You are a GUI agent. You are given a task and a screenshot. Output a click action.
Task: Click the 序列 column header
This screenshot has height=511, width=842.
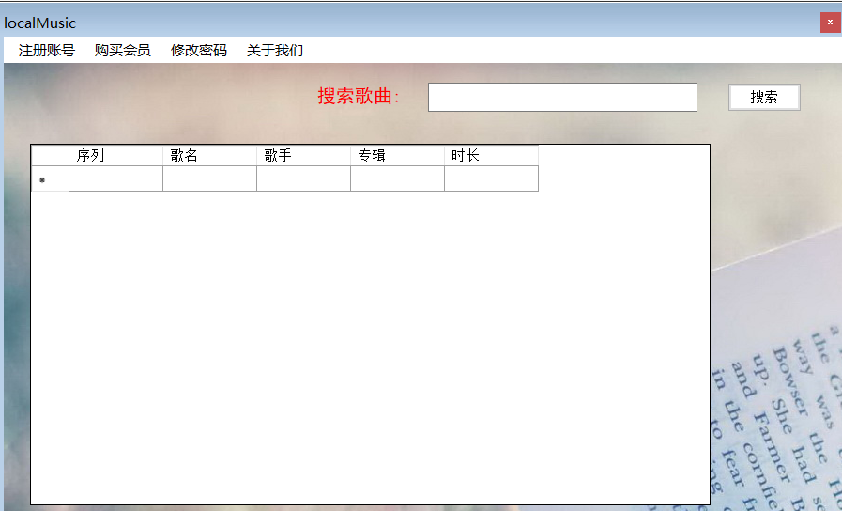pyautogui.click(x=116, y=155)
